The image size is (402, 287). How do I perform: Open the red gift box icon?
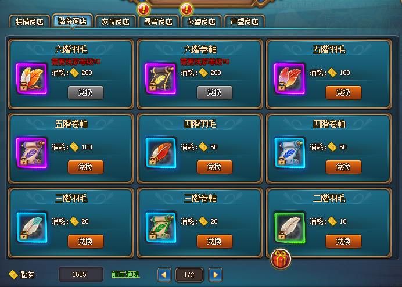281,259
